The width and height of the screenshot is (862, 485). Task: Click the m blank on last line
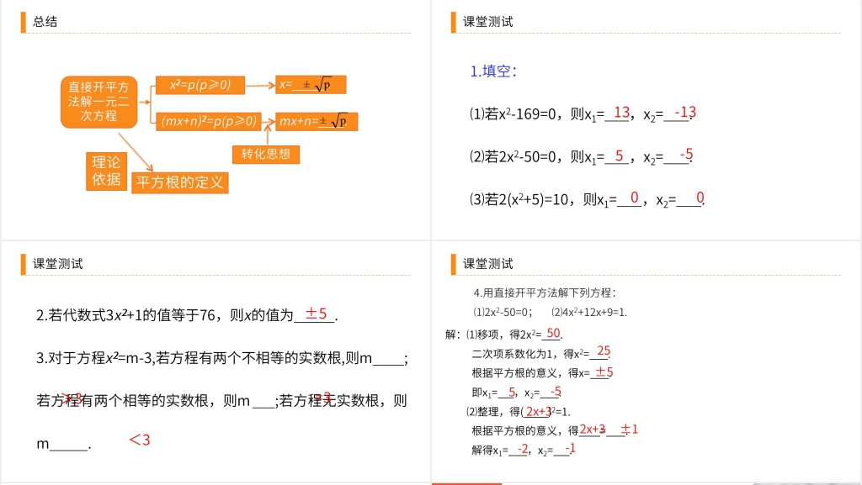tap(63, 444)
